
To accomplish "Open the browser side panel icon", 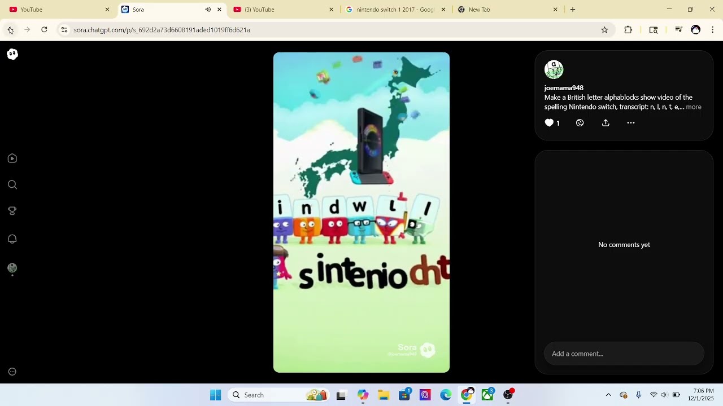I will 654,30.
